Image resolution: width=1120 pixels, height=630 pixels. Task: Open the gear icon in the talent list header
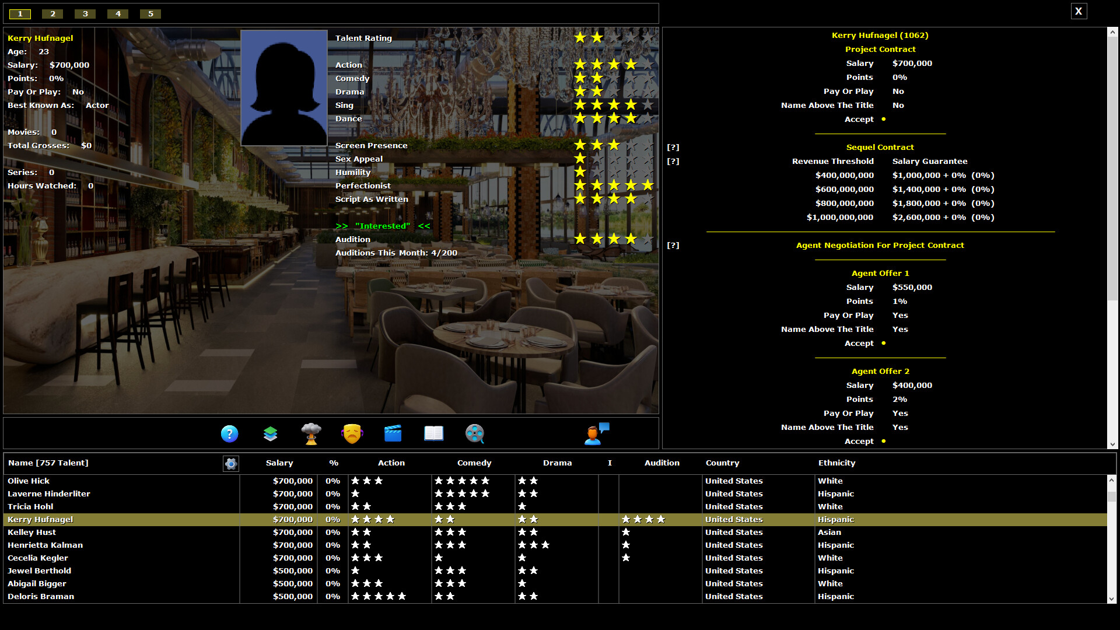click(x=230, y=464)
